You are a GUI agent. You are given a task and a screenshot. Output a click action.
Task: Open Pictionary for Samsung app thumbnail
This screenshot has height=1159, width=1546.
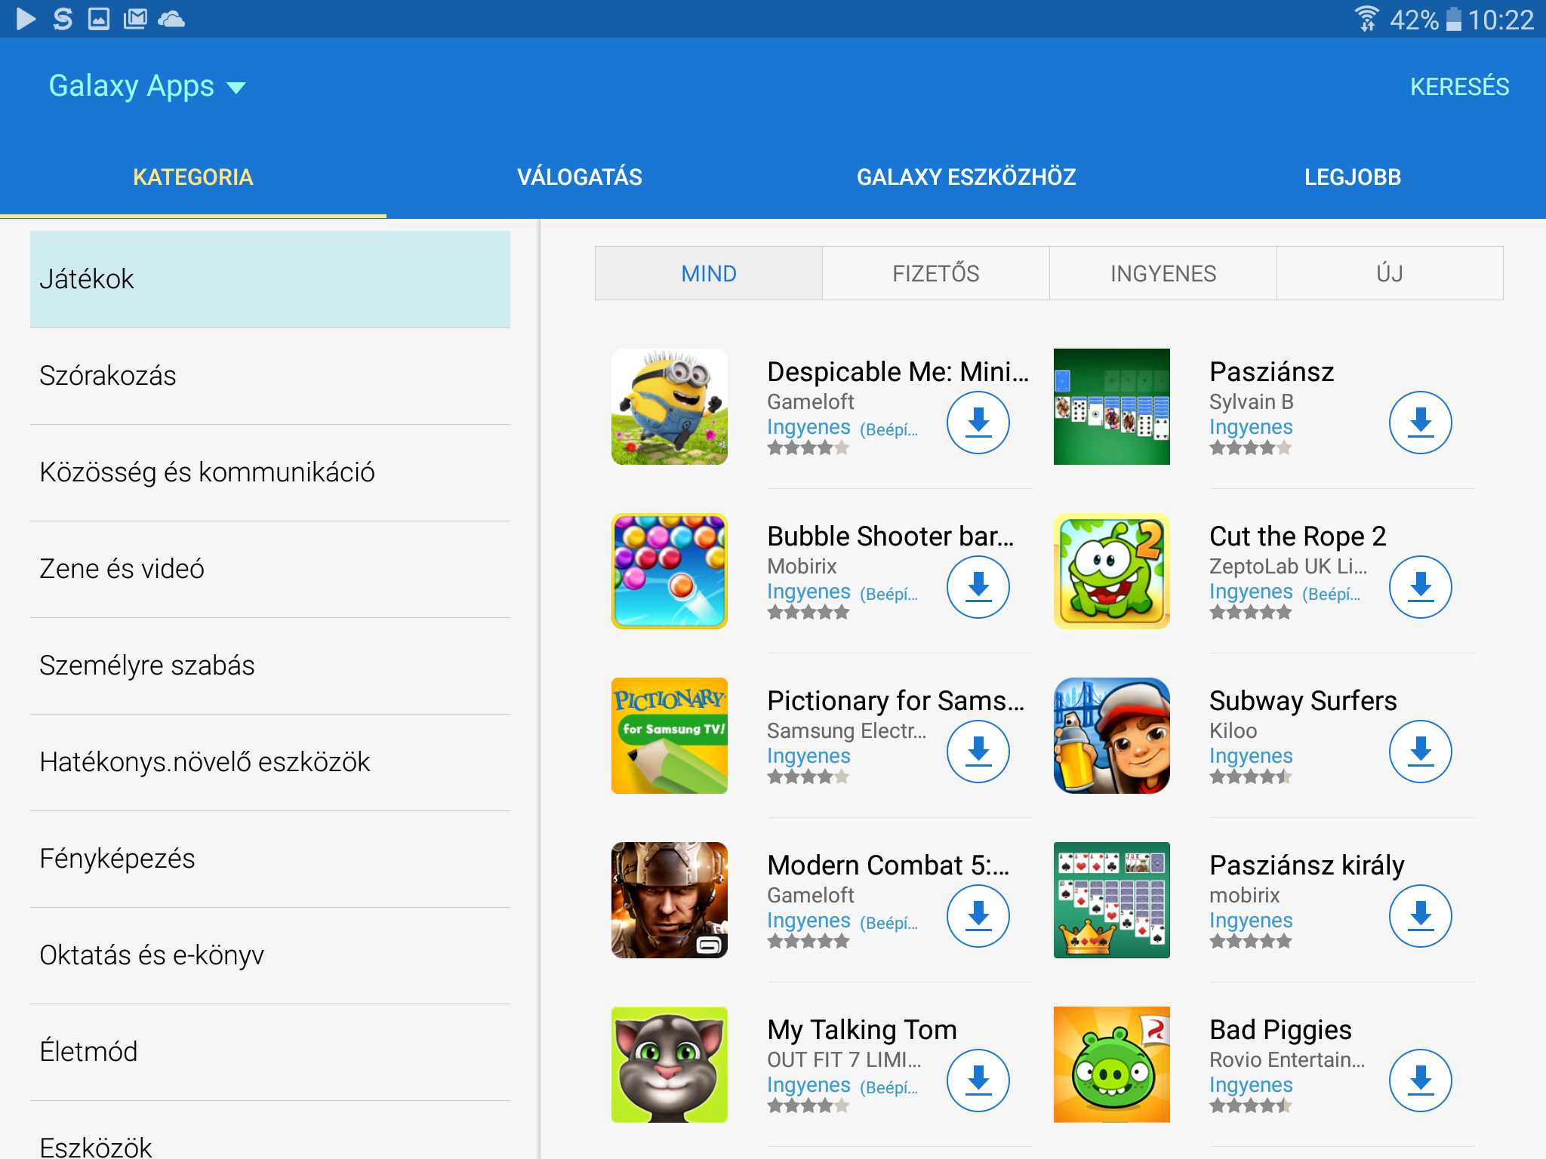tap(670, 736)
